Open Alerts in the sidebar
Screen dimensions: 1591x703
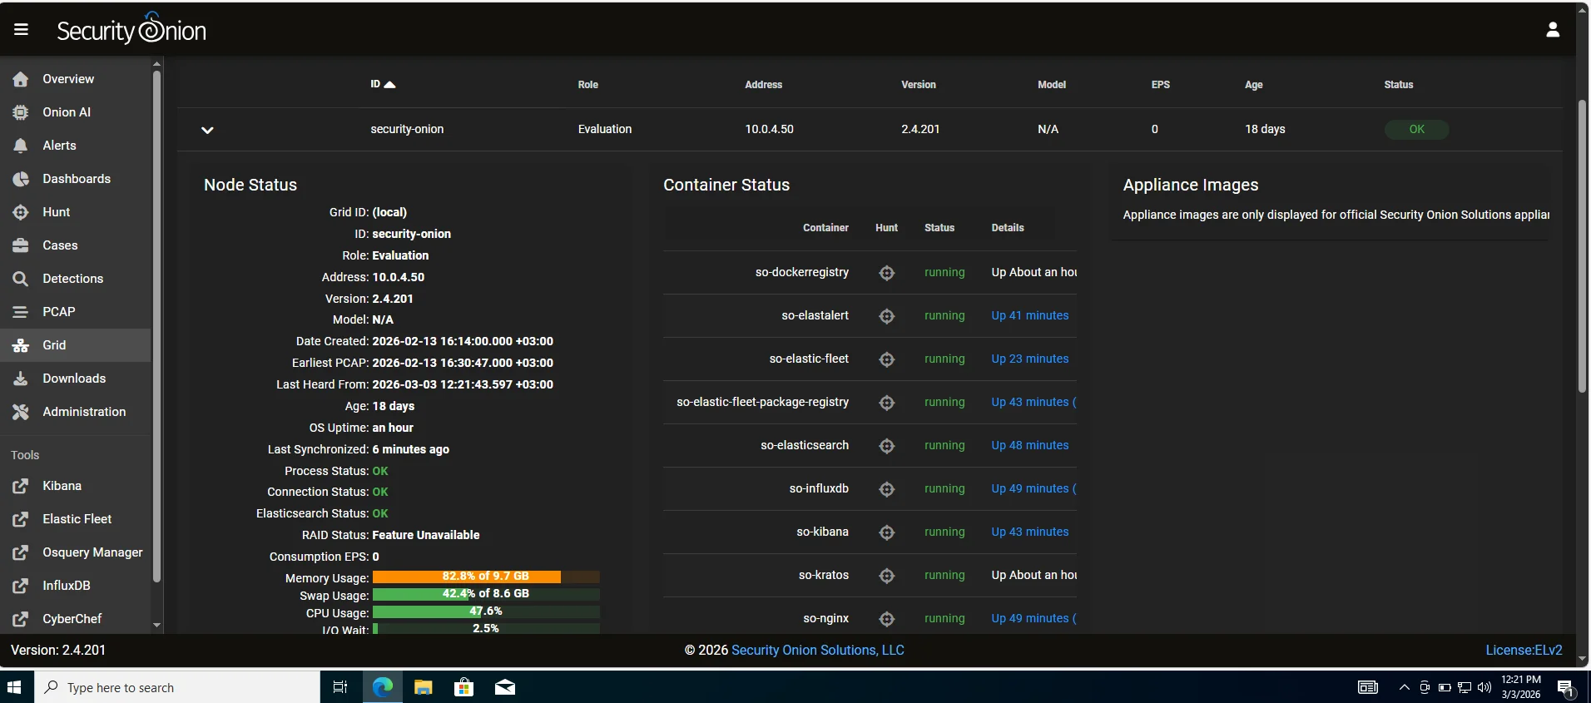point(59,146)
